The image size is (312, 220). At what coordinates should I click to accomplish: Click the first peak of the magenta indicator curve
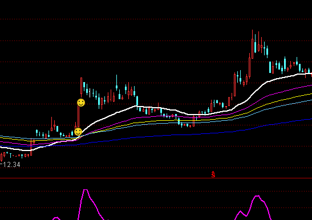[x=86, y=190]
